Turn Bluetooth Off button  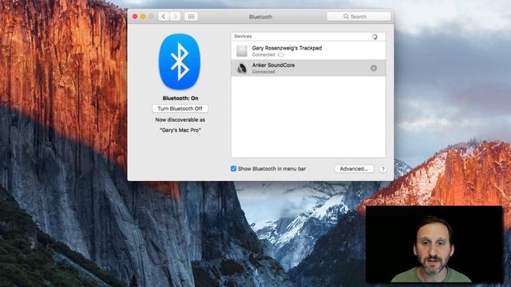(x=180, y=108)
